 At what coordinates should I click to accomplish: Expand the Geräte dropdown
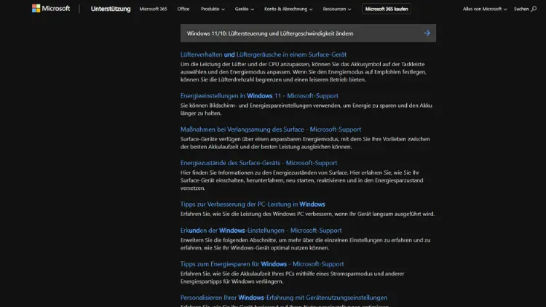coord(244,9)
